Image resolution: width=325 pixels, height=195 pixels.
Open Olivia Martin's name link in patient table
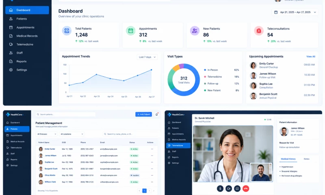(x=50, y=175)
